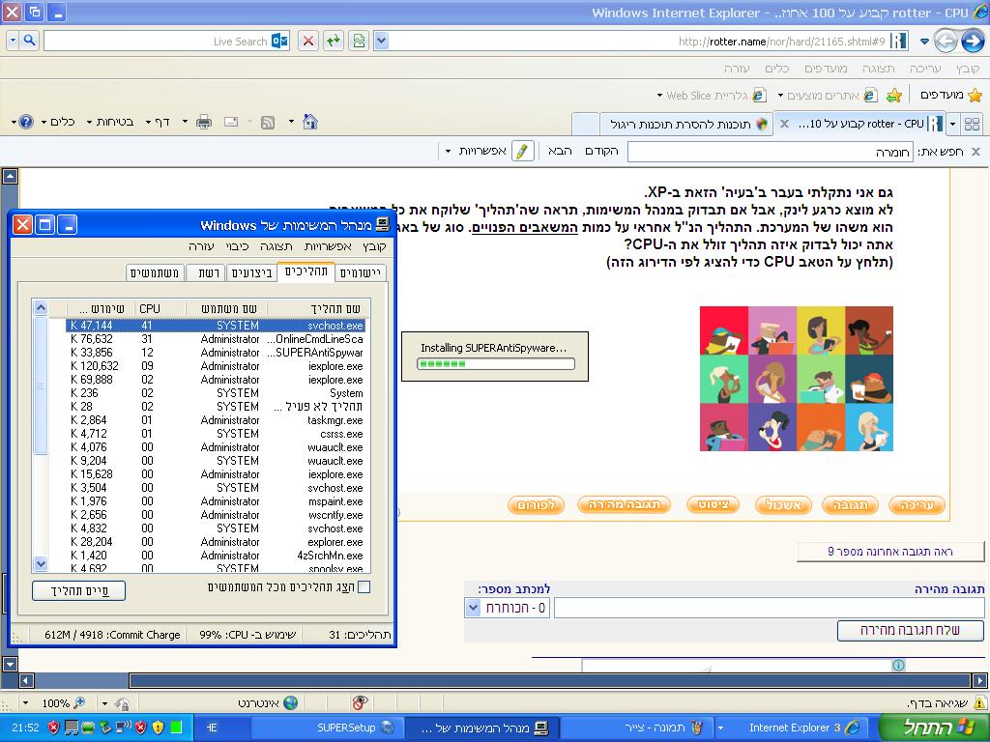Image resolution: width=990 pixels, height=742 pixels.
Task: Select the taskmgr.exe process row
Action: click(213, 420)
